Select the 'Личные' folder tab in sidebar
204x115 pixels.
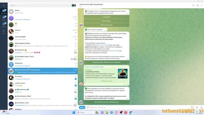click(4, 25)
